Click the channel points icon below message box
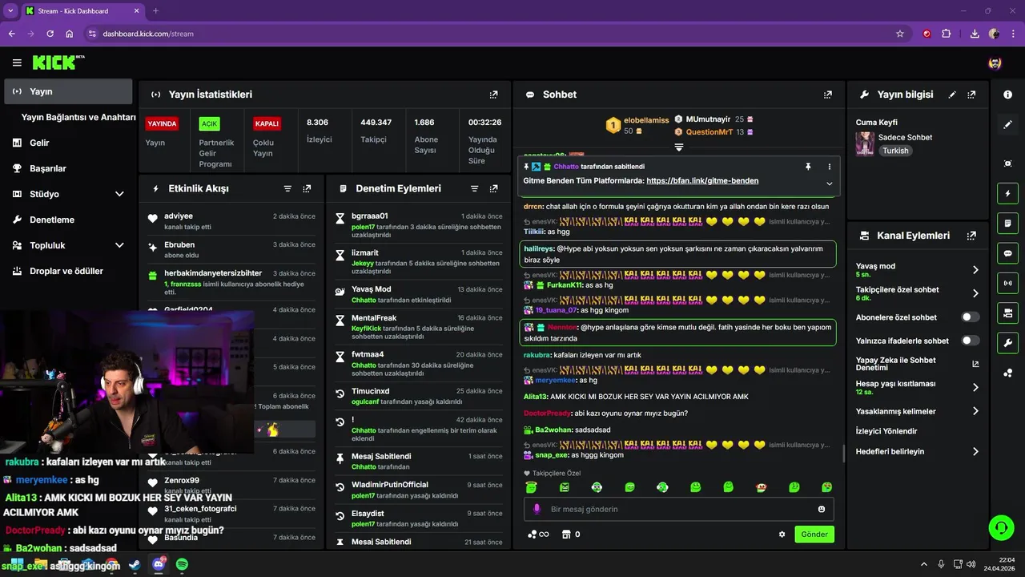 [538, 535]
